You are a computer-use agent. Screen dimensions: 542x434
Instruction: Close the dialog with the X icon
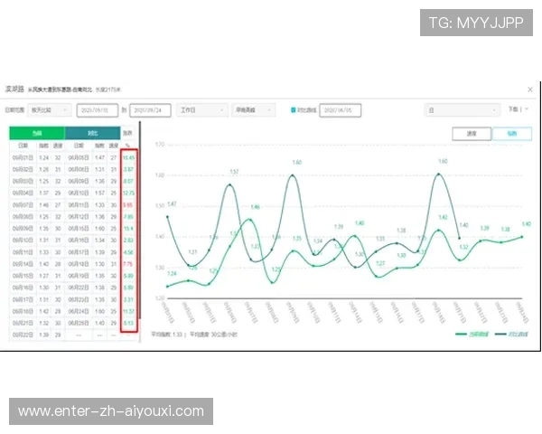pos(528,89)
